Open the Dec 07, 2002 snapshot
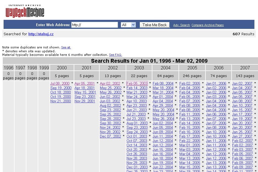258x172 pixels. click(x=110, y=136)
